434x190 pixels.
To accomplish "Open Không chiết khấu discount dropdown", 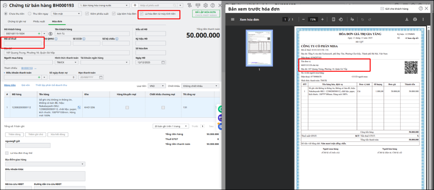I will tap(200, 86).
